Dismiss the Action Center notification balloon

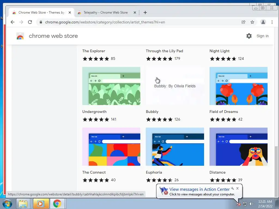click(237, 188)
